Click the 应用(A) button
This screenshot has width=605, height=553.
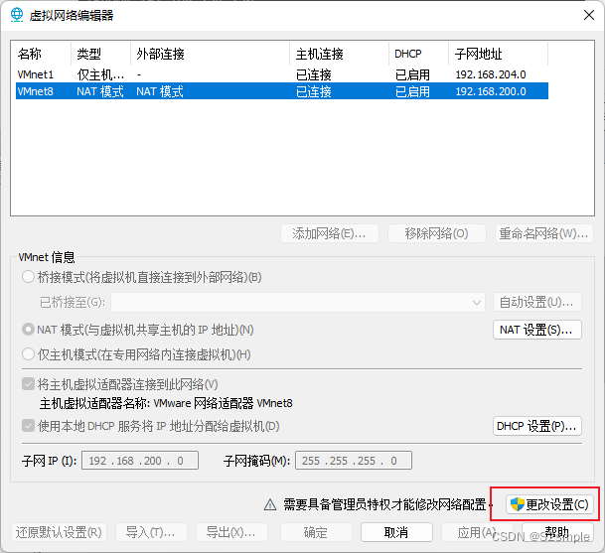[477, 532]
